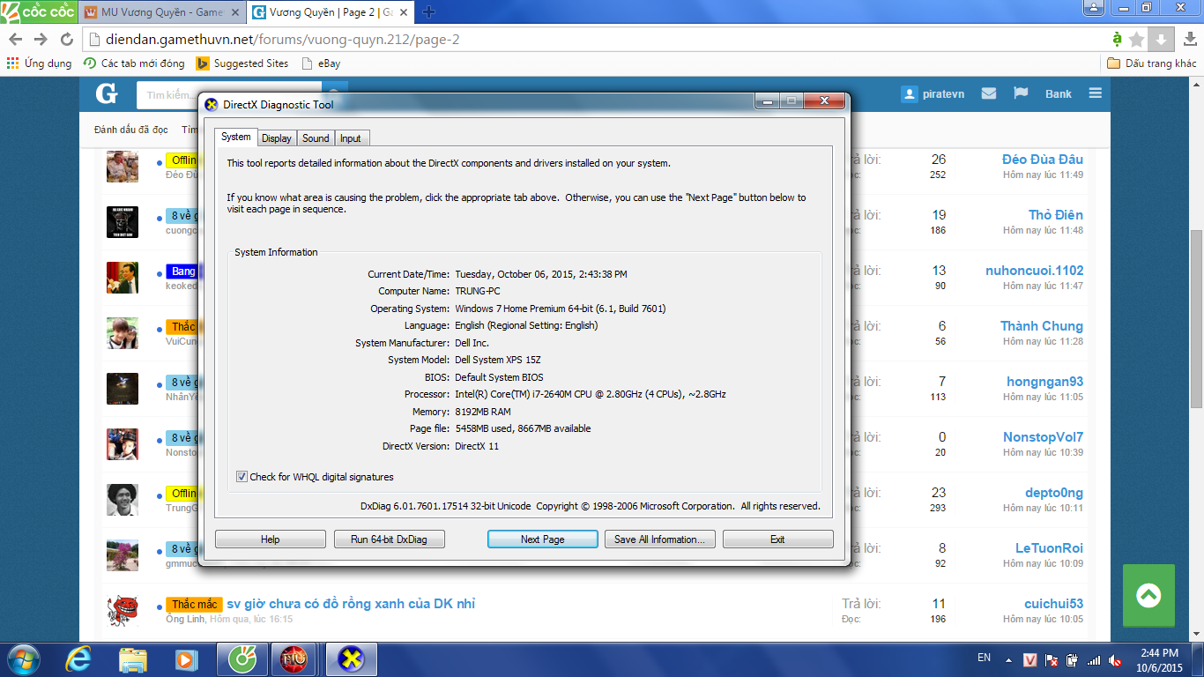The height and width of the screenshot is (677, 1204).
Task: Click the Help button in DxDiag
Action: tap(270, 539)
